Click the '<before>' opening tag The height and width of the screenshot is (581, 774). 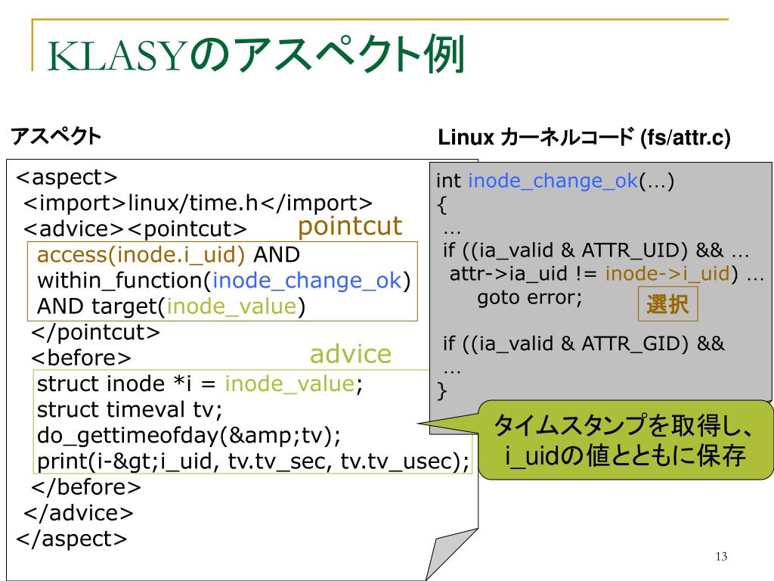point(82,358)
